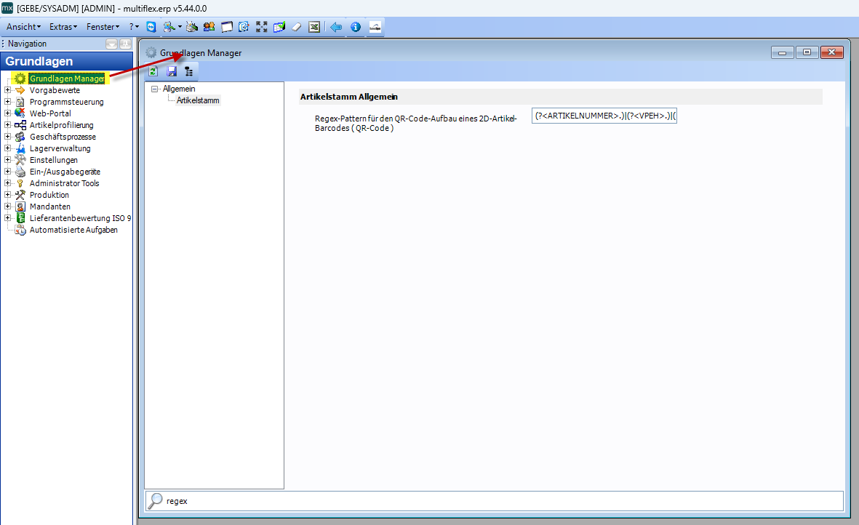Click the tree structure icon in the manager toolbar
Viewport: 859px width, 525px height.
pyautogui.click(x=189, y=71)
